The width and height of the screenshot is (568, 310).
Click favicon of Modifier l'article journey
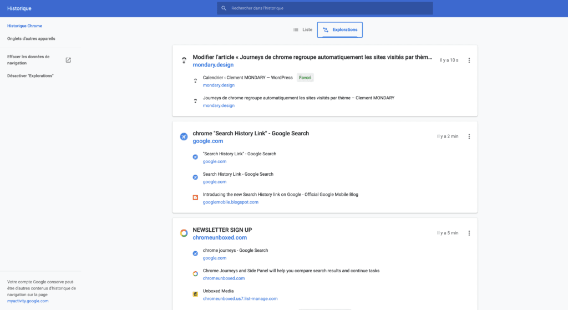click(184, 60)
